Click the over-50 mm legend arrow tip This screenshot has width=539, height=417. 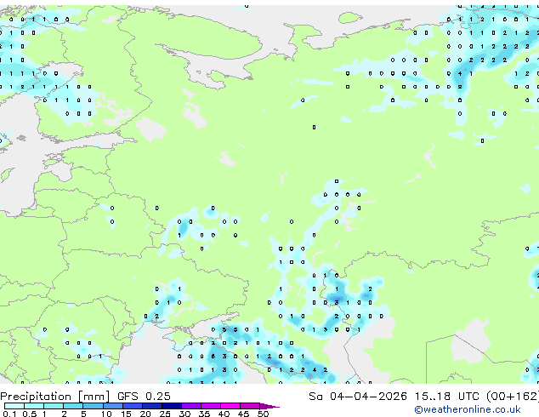(x=269, y=406)
